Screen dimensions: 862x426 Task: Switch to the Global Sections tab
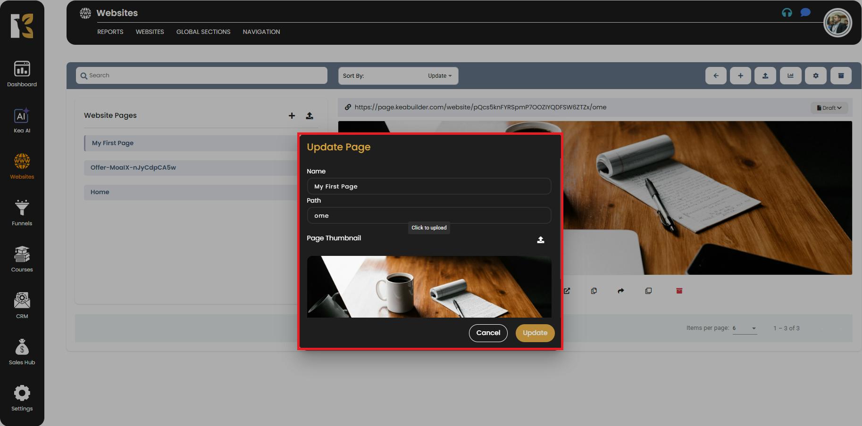[x=203, y=32]
